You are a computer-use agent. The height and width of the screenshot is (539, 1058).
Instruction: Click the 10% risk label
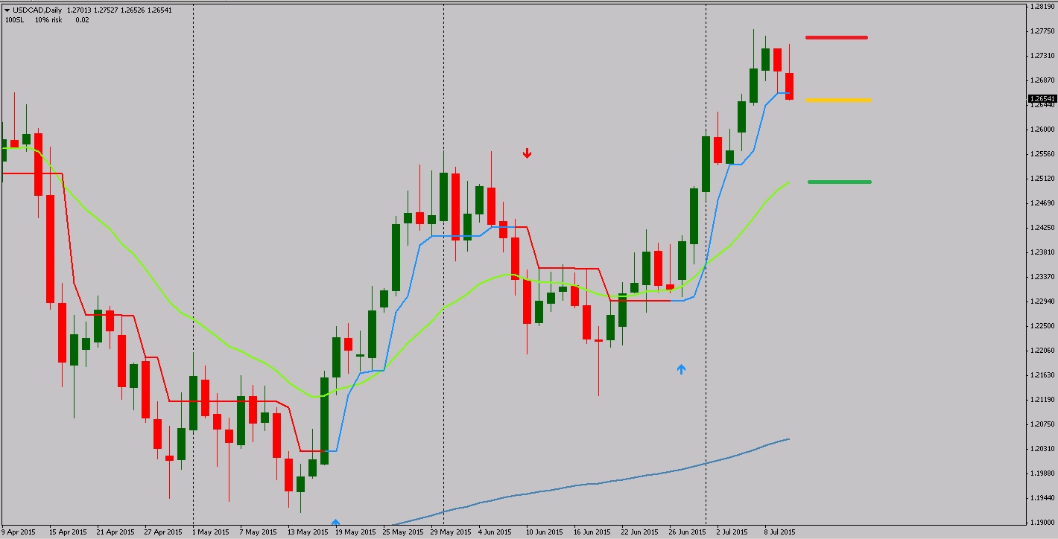pos(48,20)
